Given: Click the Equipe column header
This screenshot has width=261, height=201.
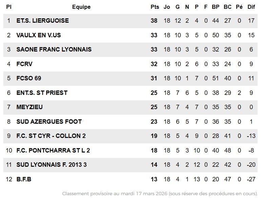Looking at the screenshot, I should pyautogui.click(x=81, y=7).
